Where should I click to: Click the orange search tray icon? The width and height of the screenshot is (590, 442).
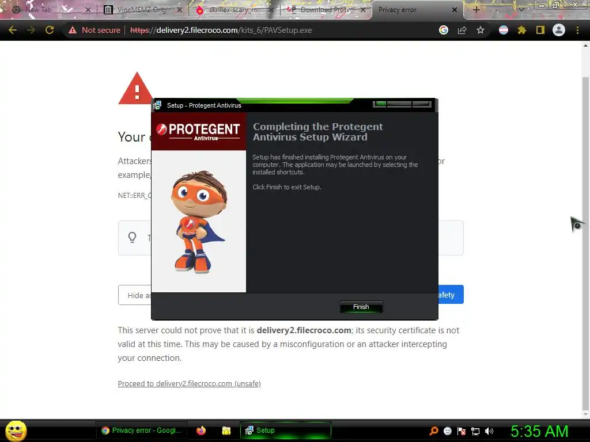tap(433, 430)
